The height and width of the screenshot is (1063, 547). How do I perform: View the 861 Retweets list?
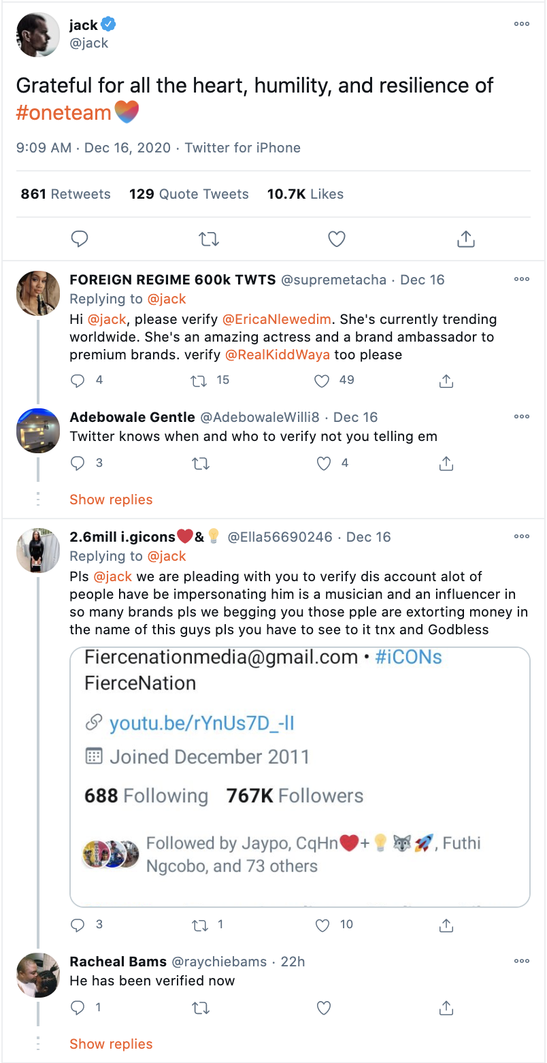coord(65,194)
